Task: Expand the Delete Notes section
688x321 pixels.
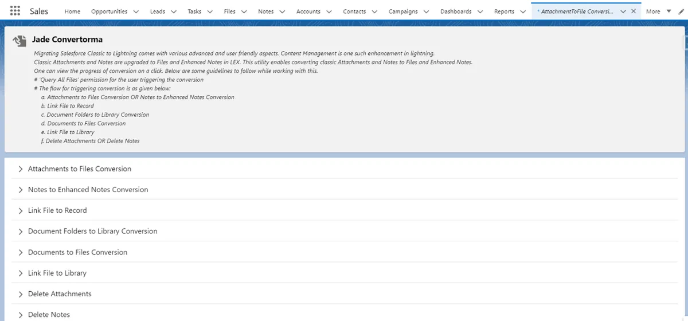Action: (x=344, y=314)
